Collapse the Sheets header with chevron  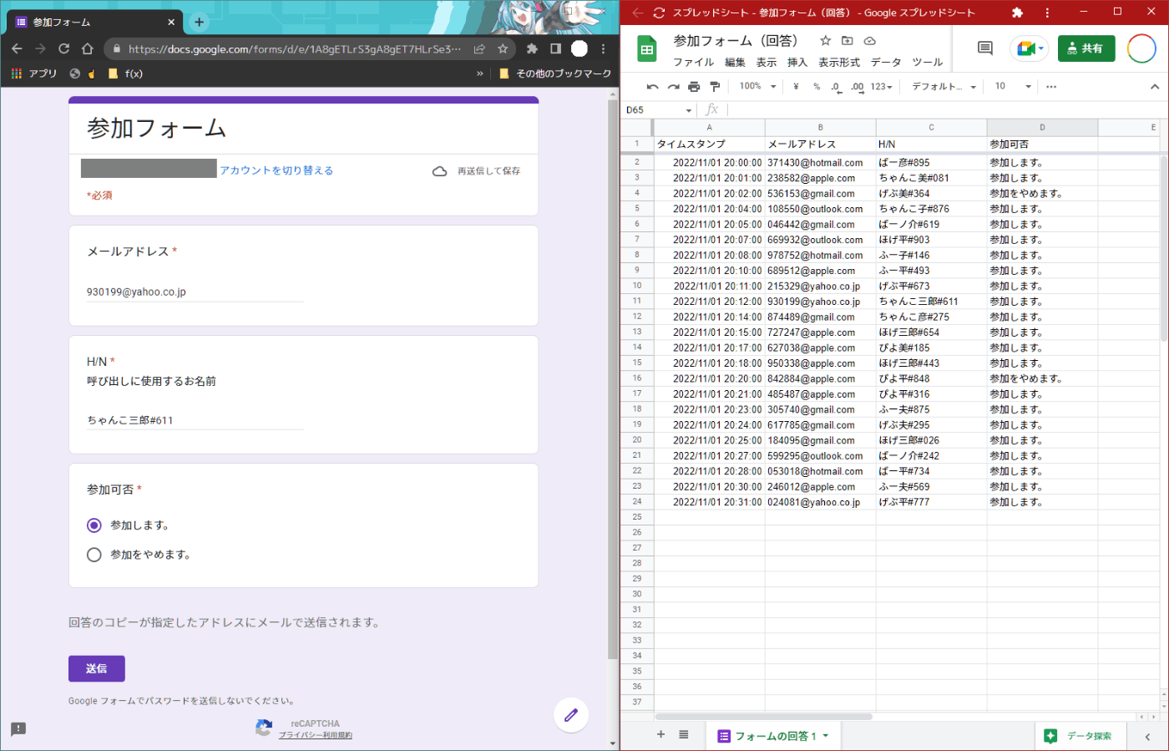pos(1154,86)
